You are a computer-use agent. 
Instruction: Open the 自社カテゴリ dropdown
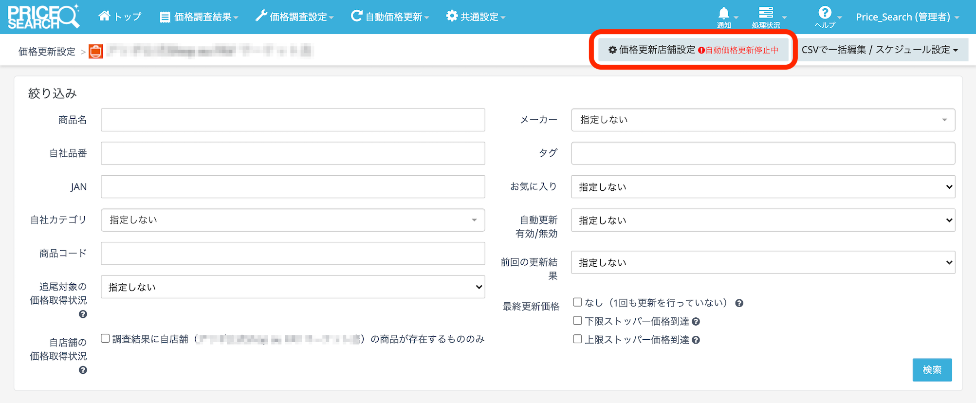click(293, 220)
